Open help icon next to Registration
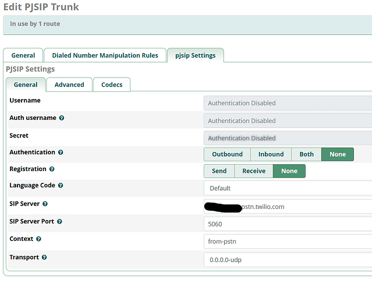This screenshot has width=372, height=291. pos(52,169)
